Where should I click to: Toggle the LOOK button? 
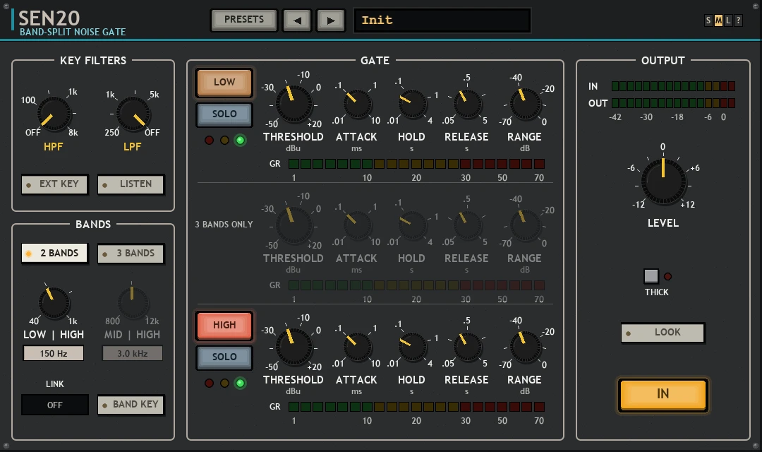pos(663,333)
